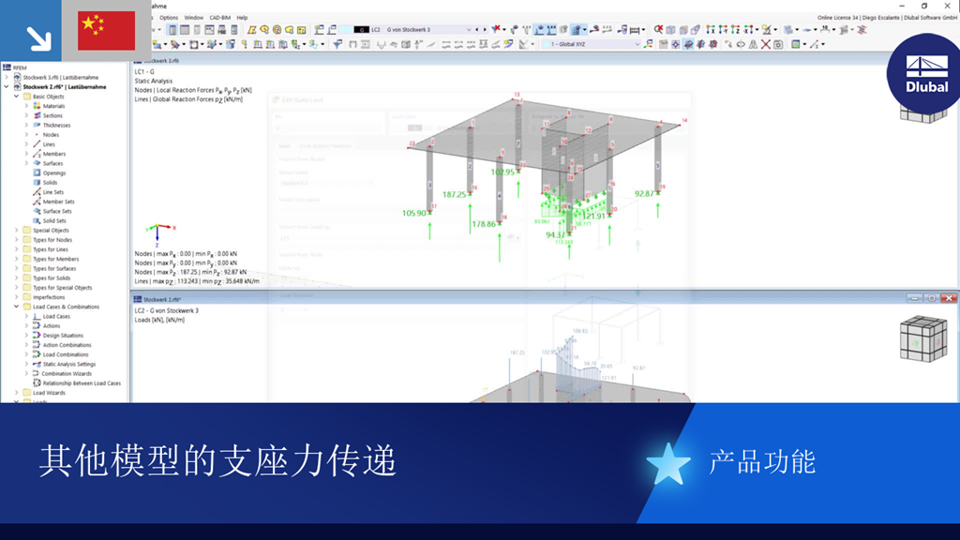The height and width of the screenshot is (540, 960).
Task: Click the RFEM icon atop the project navigator
Action: [7, 67]
